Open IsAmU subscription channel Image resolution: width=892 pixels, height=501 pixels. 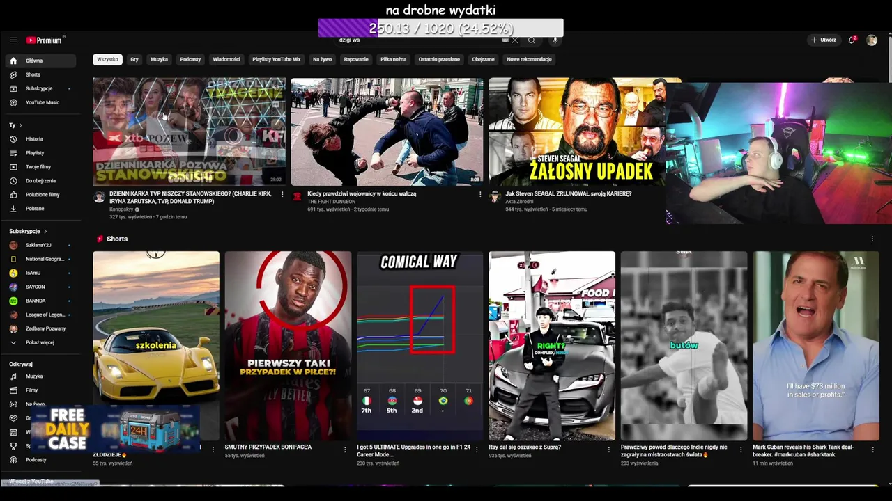pyautogui.click(x=40, y=273)
